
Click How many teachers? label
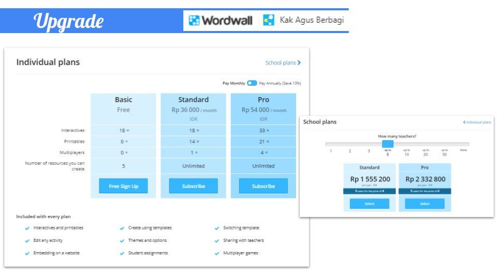click(397, 136)
